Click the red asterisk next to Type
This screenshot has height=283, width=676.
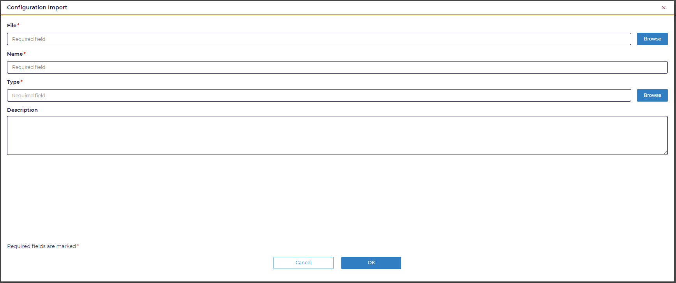pyautogui.click(x=21, y=81)
